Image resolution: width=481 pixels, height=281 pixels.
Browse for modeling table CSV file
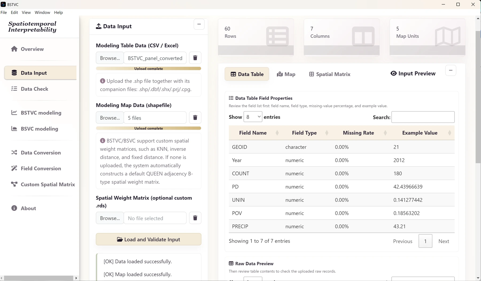tap(110, 58)
